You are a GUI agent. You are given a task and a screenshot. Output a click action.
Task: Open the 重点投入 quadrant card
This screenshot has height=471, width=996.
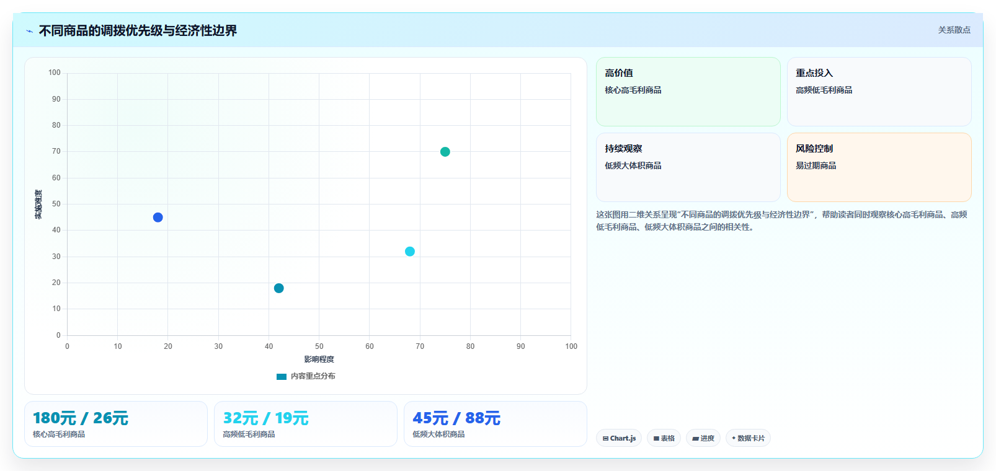point(879,92)
